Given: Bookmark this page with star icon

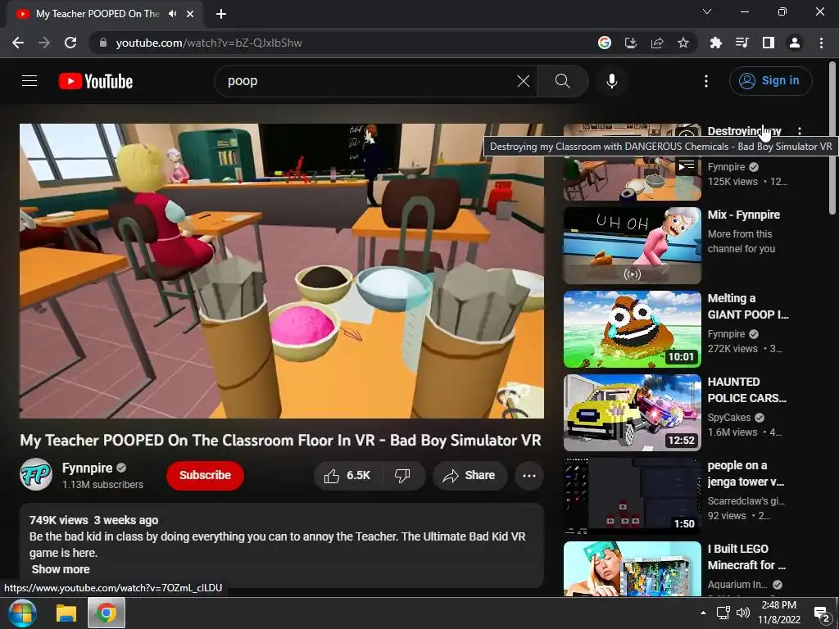Looking at the screenshot, I should [683, 43].
